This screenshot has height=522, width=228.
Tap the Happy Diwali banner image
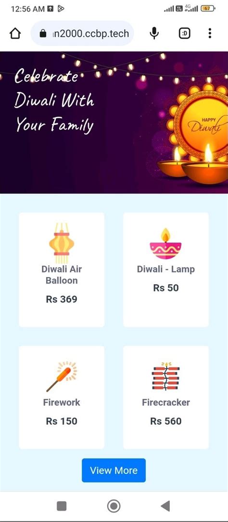[x=114, y=123]
